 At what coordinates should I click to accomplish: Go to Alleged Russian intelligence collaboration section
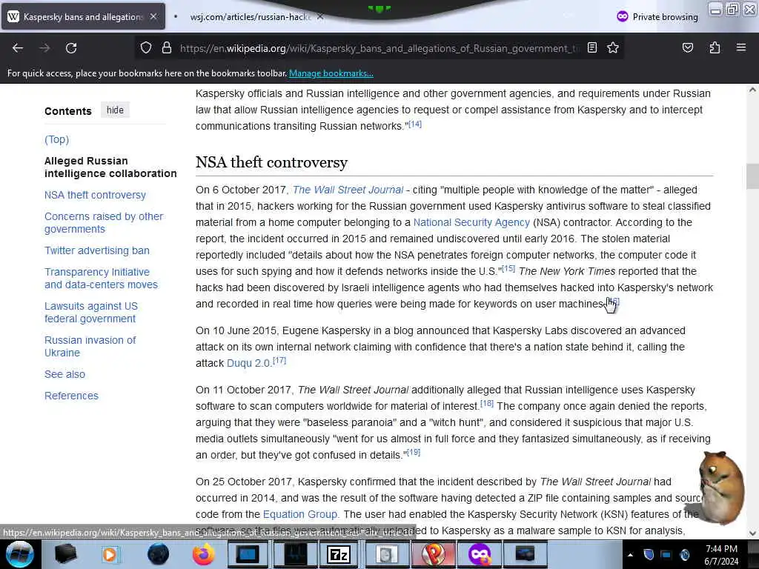point(110,167)
